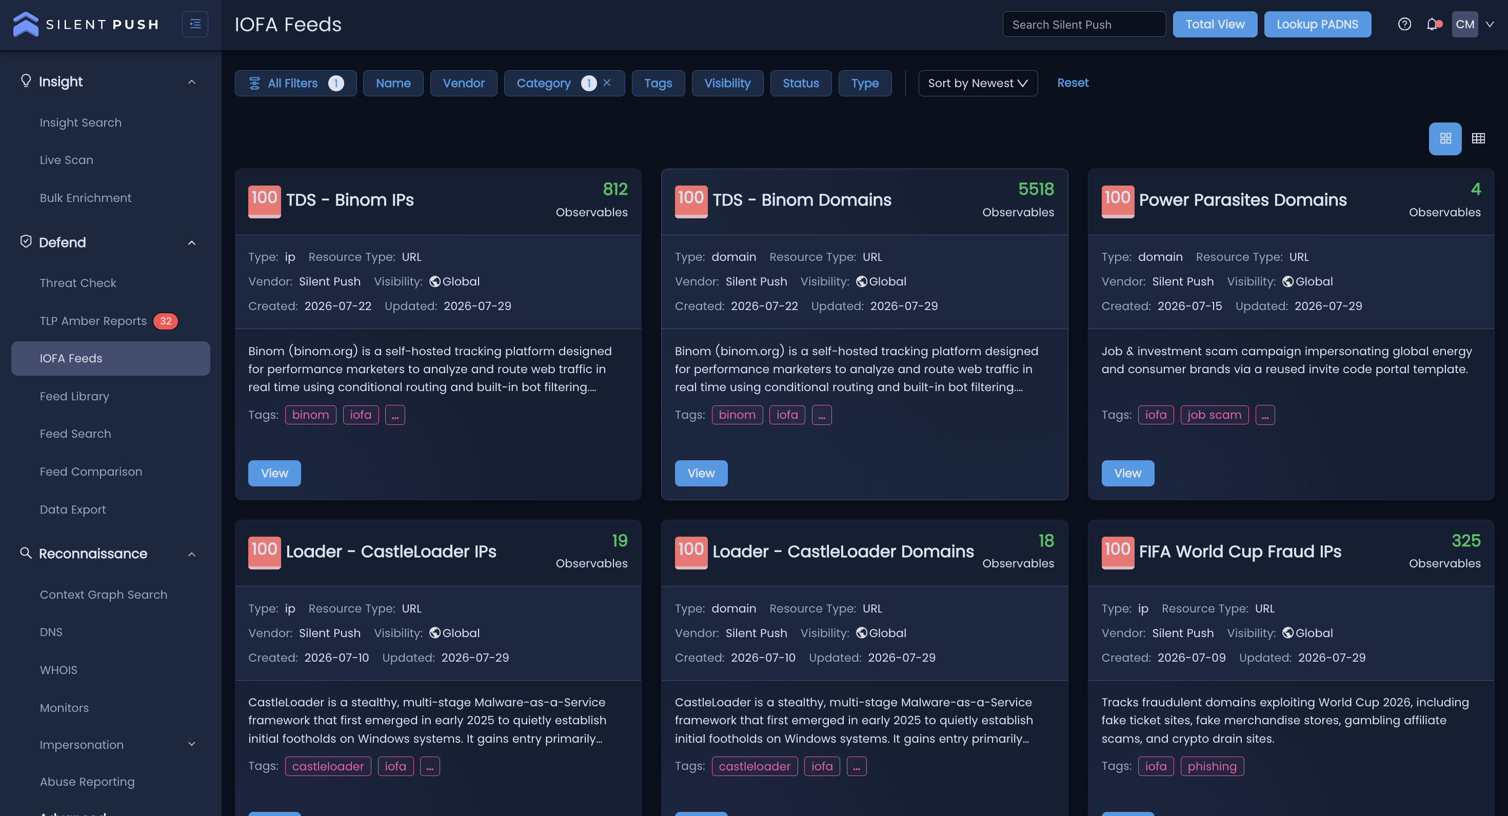Open the Visibility filter
Screen dimensions: 1508x816
coord(727,83)
